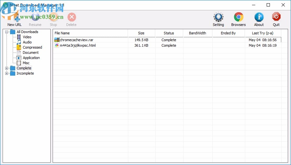Sort by Ended By column header
Image resolution: width=291 pixels, height=165 pixels.
point(228,33)
